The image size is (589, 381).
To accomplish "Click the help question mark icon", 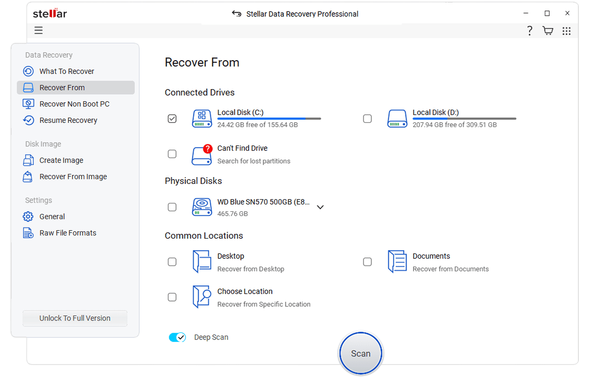I will 529,31.
